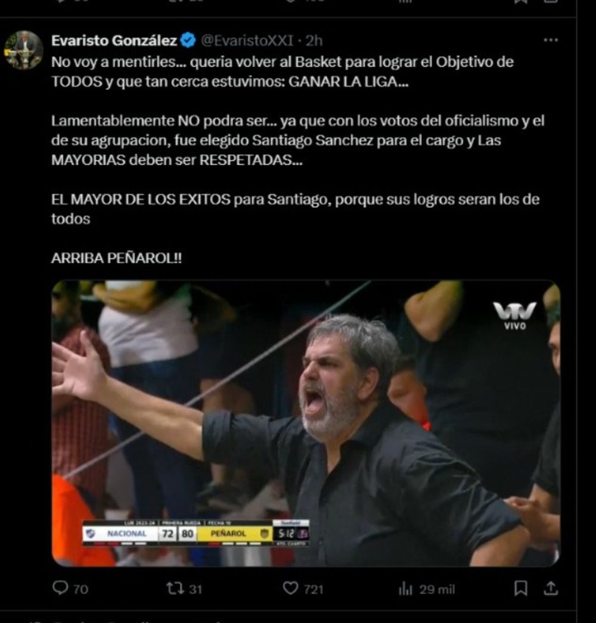Enlarge the attached basketball coach image

pos(306,423)
